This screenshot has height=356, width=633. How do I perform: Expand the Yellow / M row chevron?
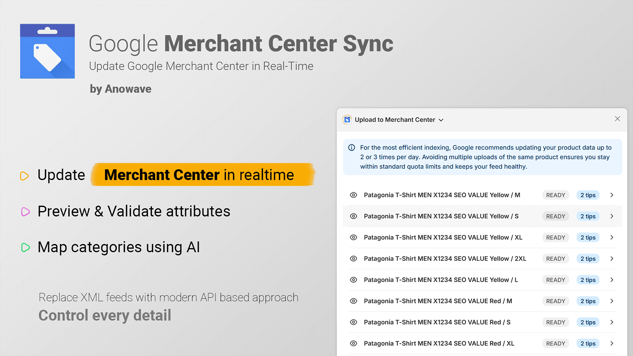click(x=612, y=195)
